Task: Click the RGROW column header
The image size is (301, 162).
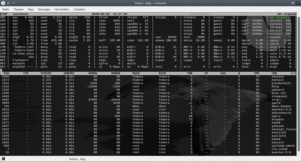Action: (116, 73)
